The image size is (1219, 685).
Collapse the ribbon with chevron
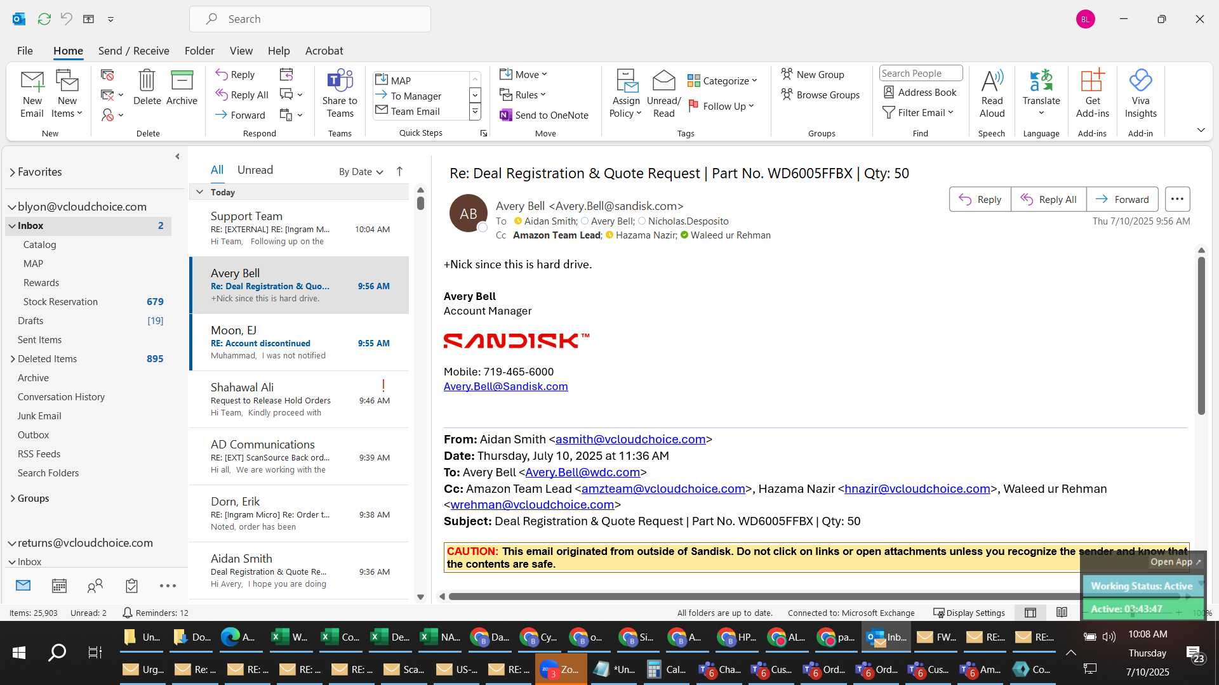point(1201,130)
